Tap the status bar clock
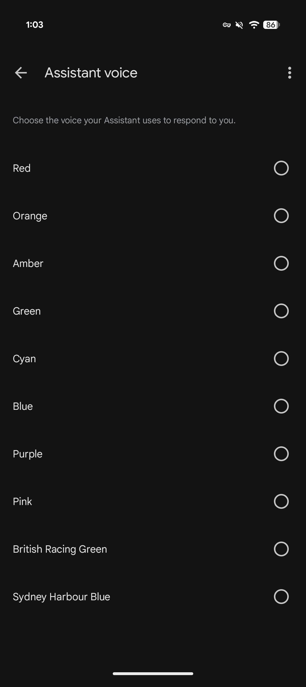This screenshot has width=306, height=687. click(x=35, y=25)
